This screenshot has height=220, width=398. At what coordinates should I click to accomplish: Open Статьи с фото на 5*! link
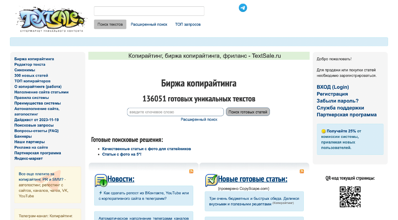122,154
